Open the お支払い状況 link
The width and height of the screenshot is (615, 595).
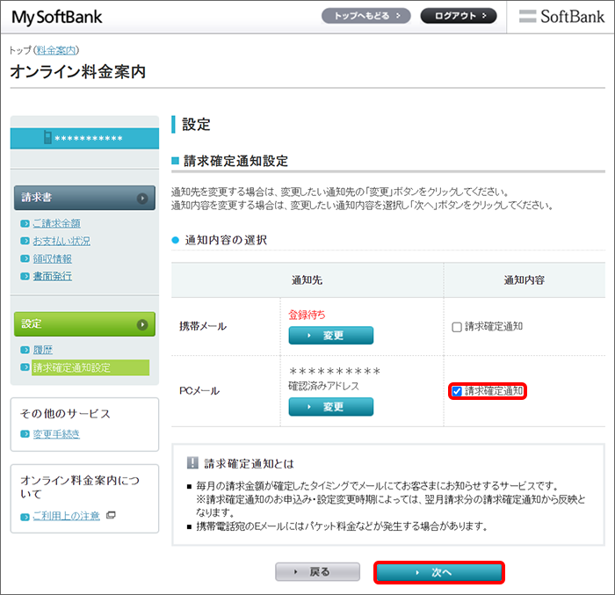[61, 241]
